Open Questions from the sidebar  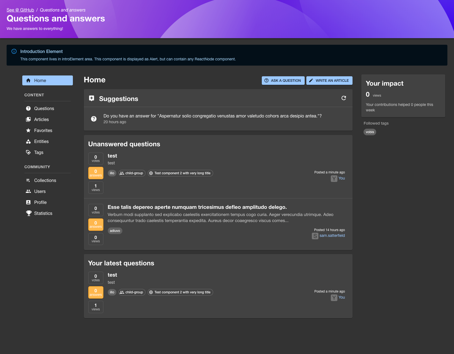tap(48, 108)
